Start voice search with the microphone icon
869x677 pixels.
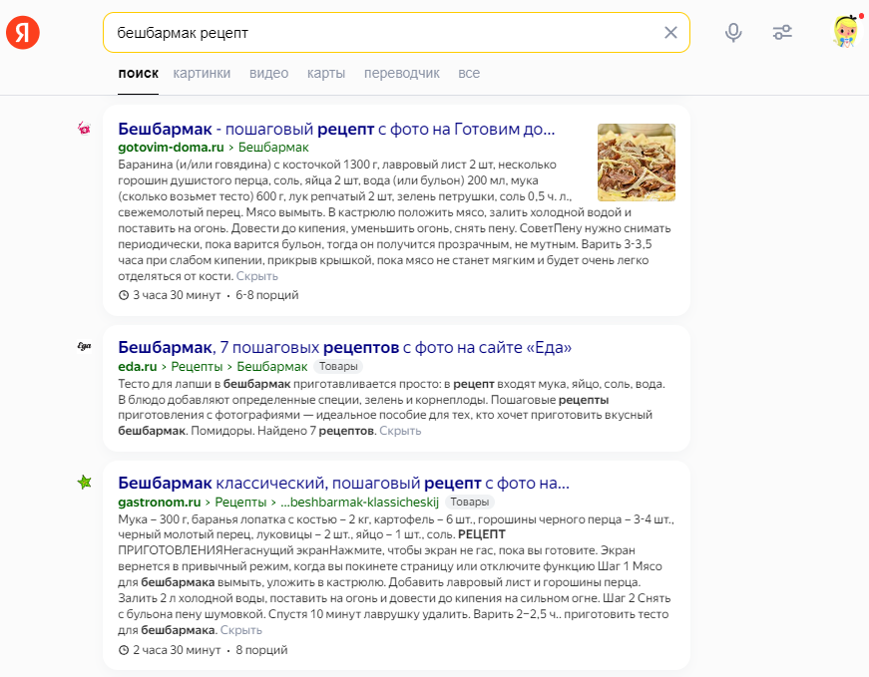(733, 33)
